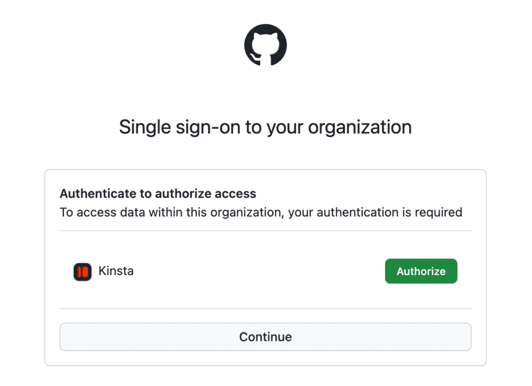Click the Authenticate to authorize access header
This screenshot has height=386, width=532.
click(158, 193)
